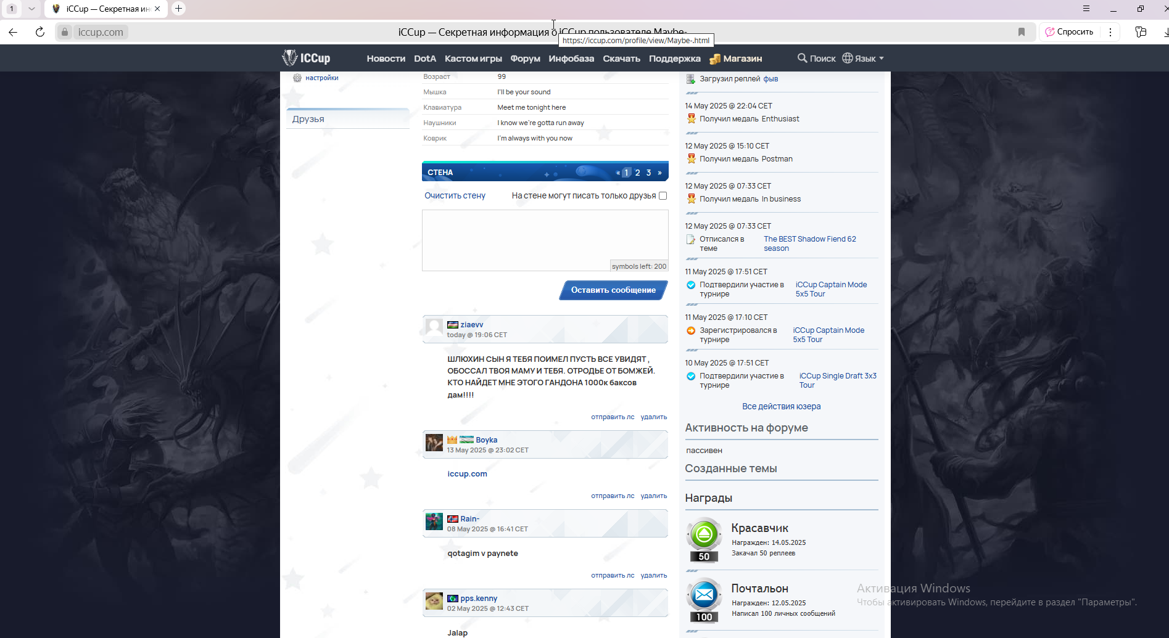Open iCCup Single Draft 3x3 Tour link
The height and width of the screenshot is (638, 1169).
tap(838, 380)
